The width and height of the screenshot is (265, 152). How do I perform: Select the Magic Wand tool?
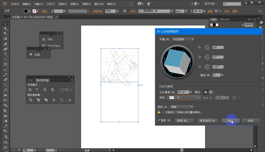click(x=5, y=34)
